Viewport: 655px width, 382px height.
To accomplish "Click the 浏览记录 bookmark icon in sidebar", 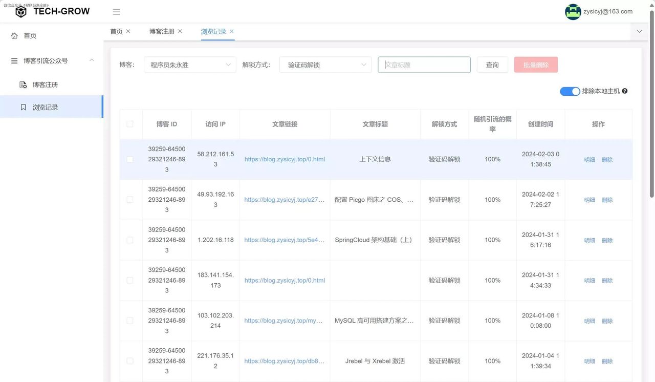I will 23,108.
